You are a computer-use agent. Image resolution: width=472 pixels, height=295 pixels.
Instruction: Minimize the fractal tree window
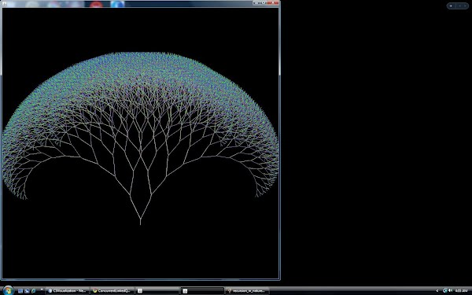pos(256,2)
